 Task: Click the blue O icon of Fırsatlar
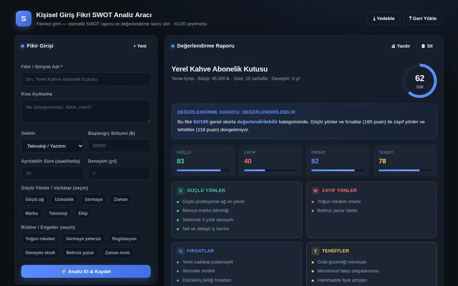pyautogui.click(x=181, y=251)
